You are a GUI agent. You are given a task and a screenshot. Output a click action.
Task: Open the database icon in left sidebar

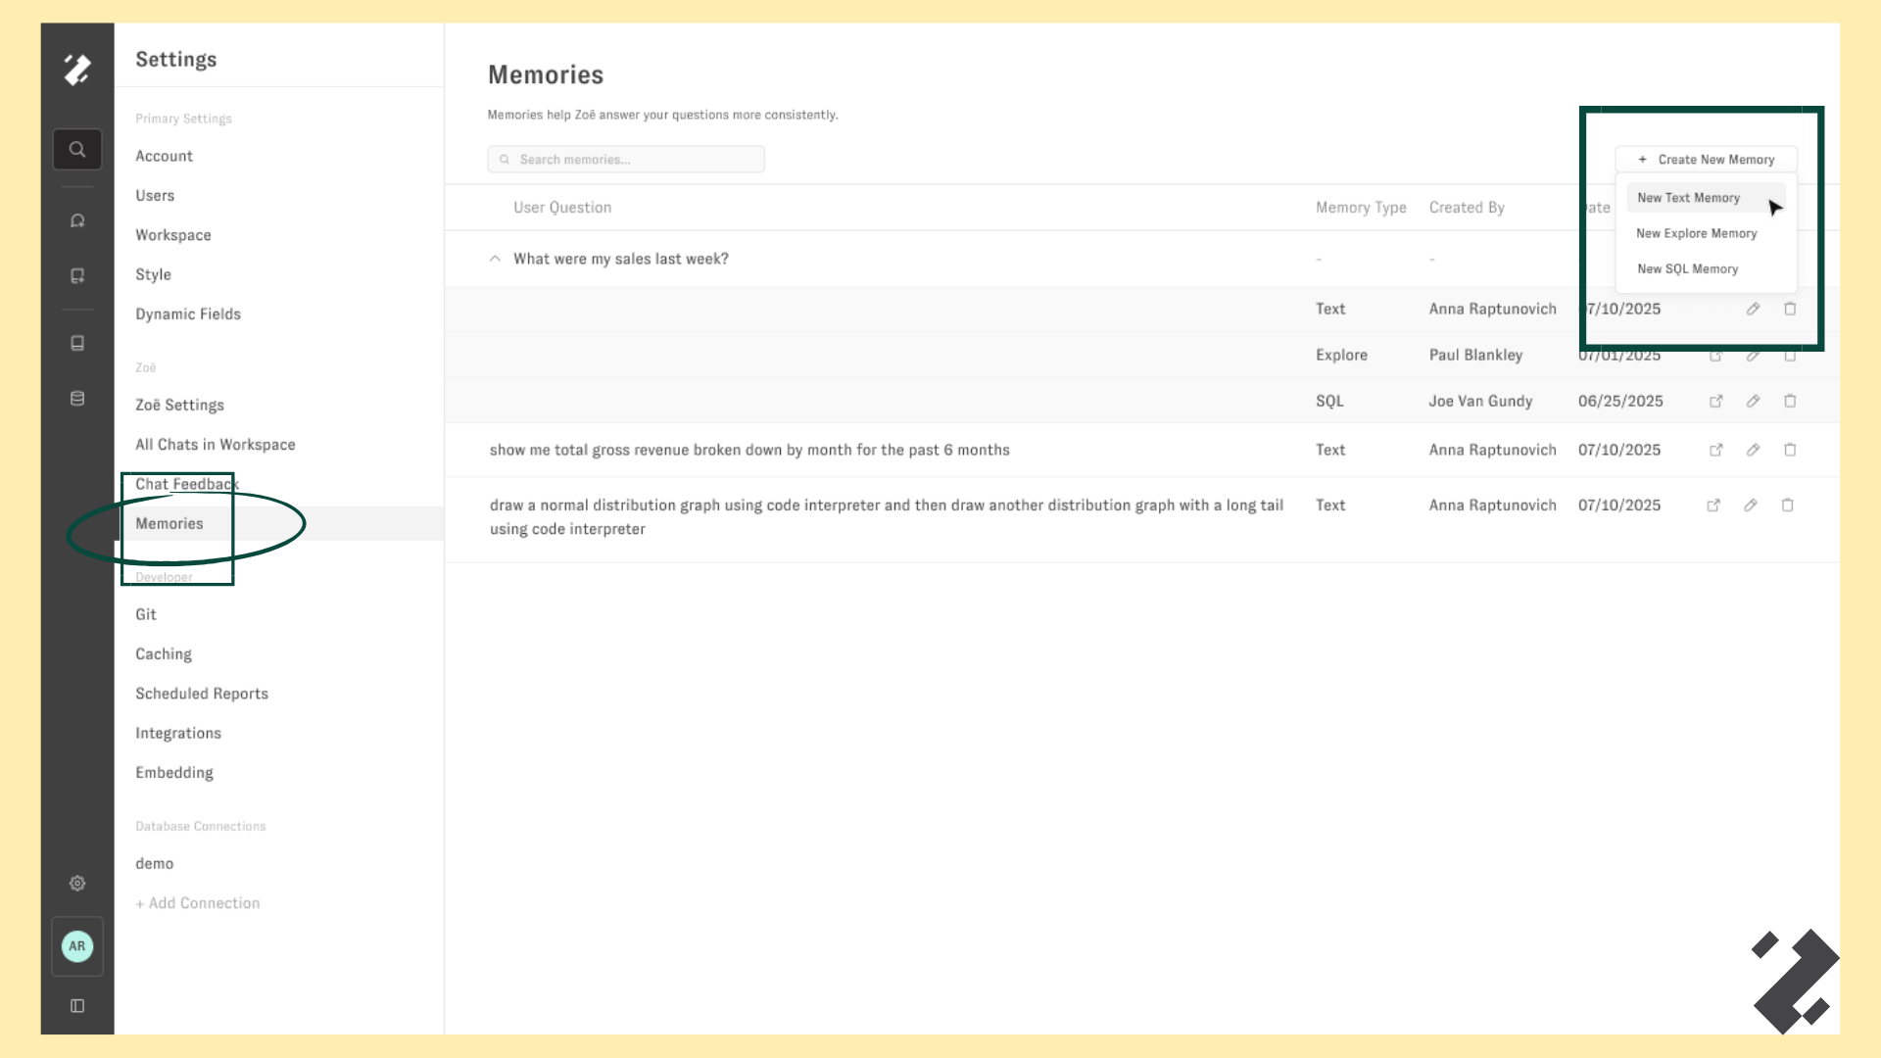(77, 399)
